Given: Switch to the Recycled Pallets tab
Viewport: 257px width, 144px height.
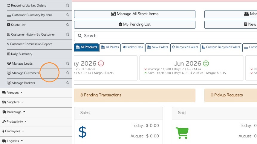Looking at the screenshot, I should (x=185, y=47).
